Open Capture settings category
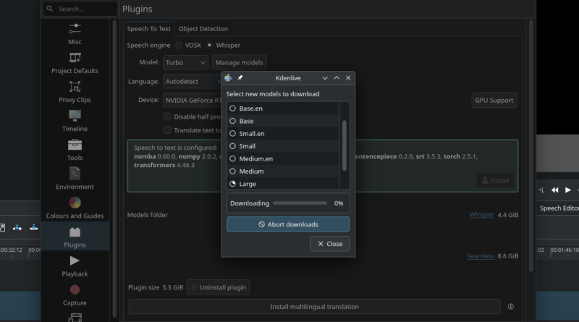The height and width of the screenshot is (322, 579). [75, 295]
